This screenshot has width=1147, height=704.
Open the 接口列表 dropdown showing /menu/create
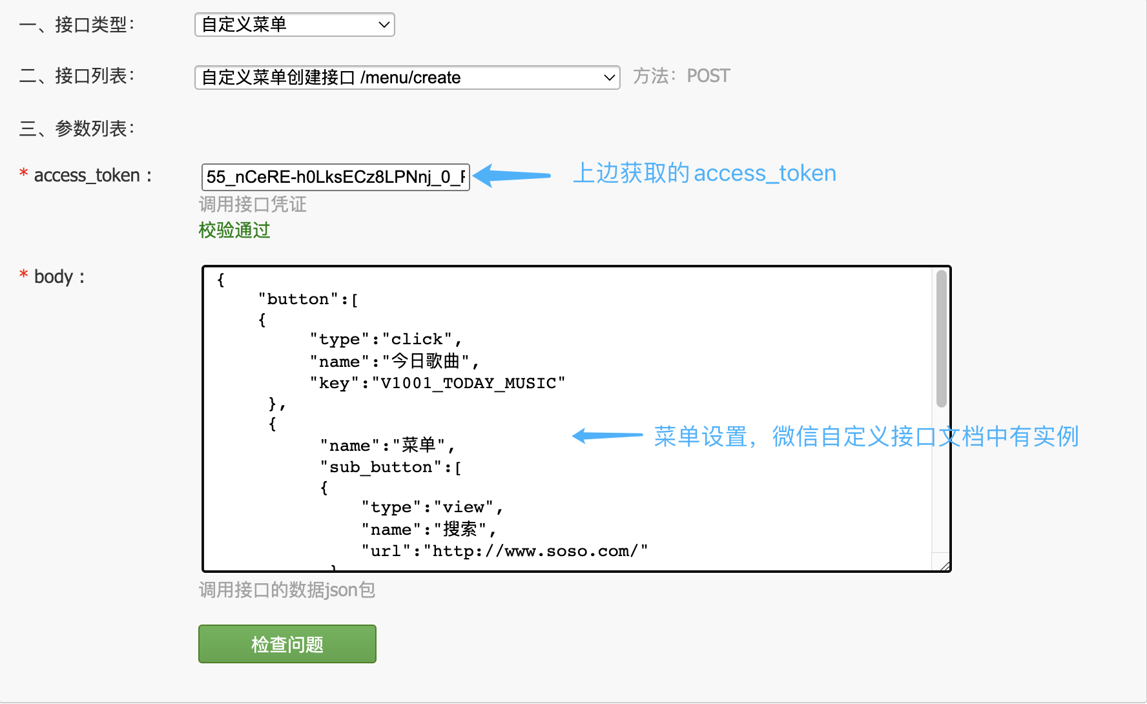point(407,78)
